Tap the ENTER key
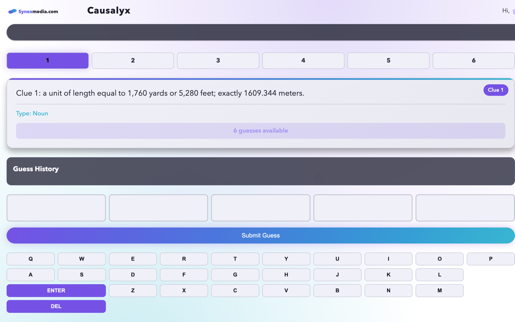 pos(56,291)
